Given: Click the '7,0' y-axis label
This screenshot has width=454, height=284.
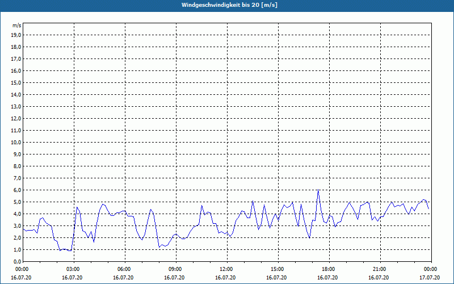Looking at the screenshot, I should coord(18,178).
